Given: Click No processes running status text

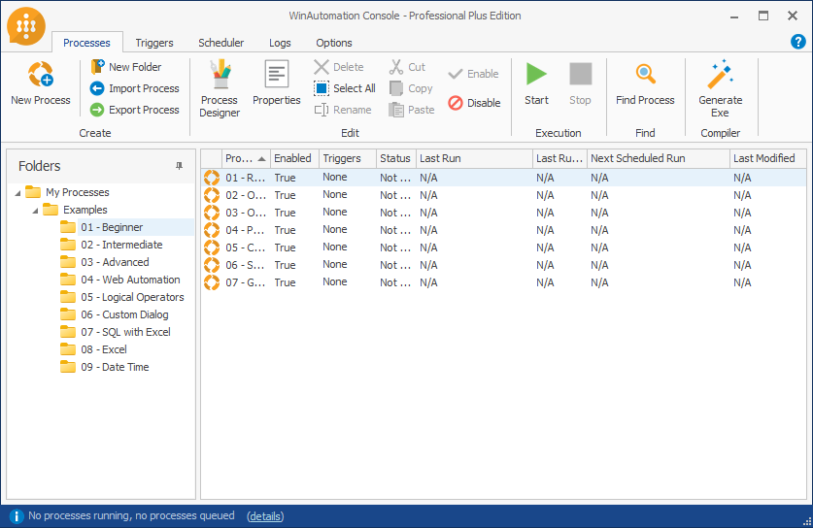Looking at the screenshot, I should coord(131,516).
